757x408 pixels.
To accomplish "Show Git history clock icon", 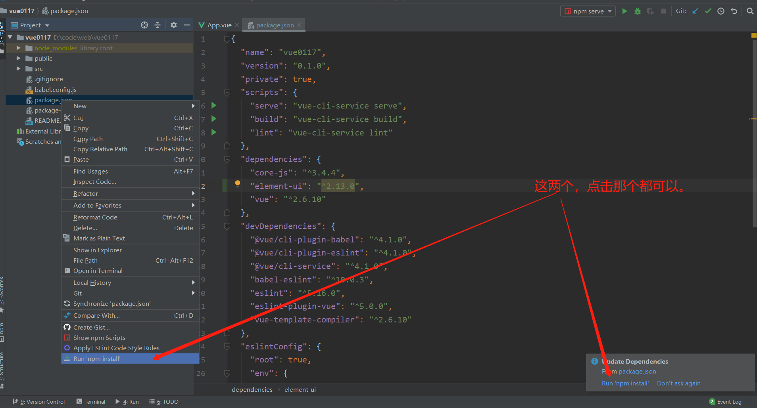I will coord(721,11).
